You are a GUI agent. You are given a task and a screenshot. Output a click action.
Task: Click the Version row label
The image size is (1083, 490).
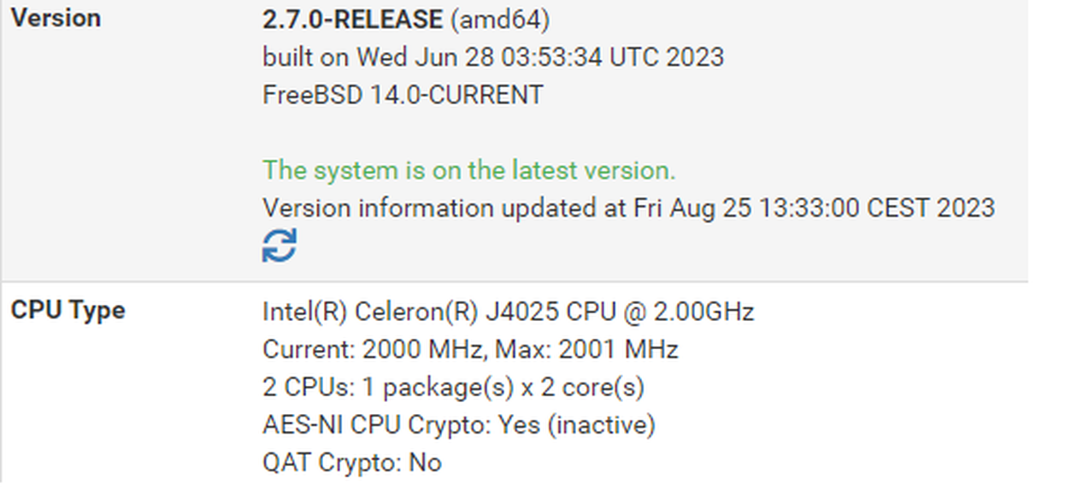coord(56,18)
